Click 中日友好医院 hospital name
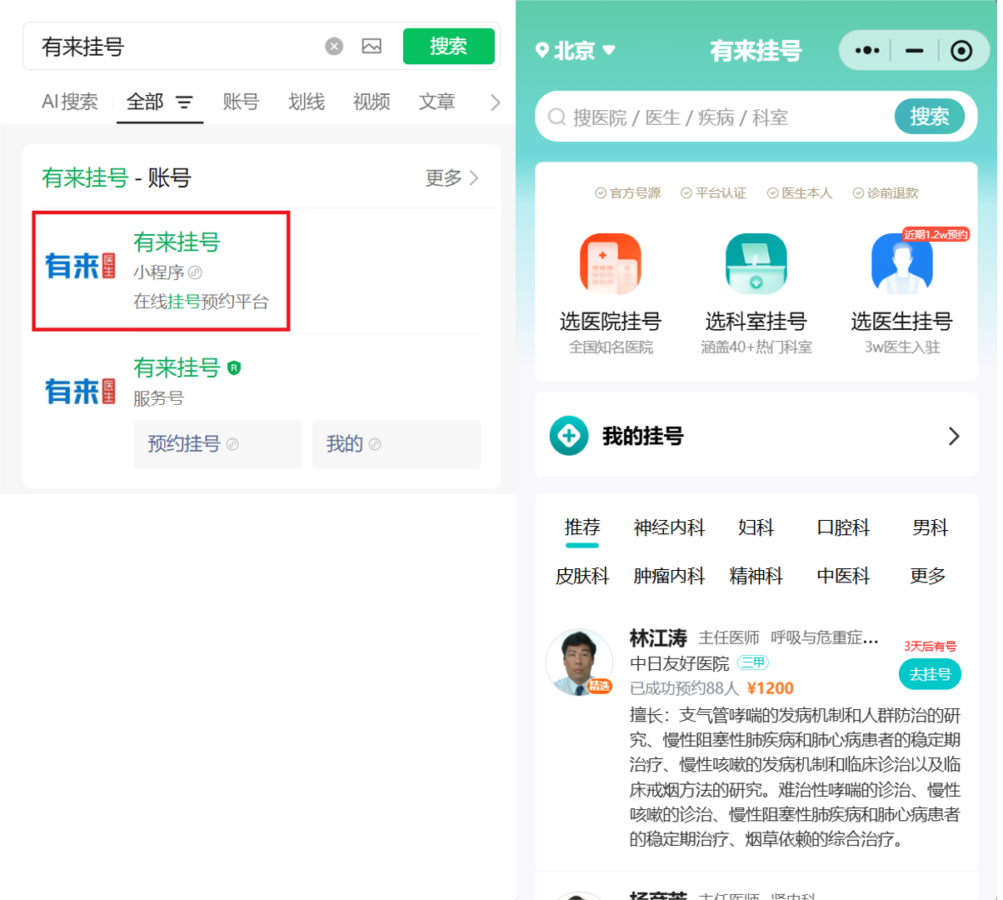1003x900 pixels. (679, 663)
